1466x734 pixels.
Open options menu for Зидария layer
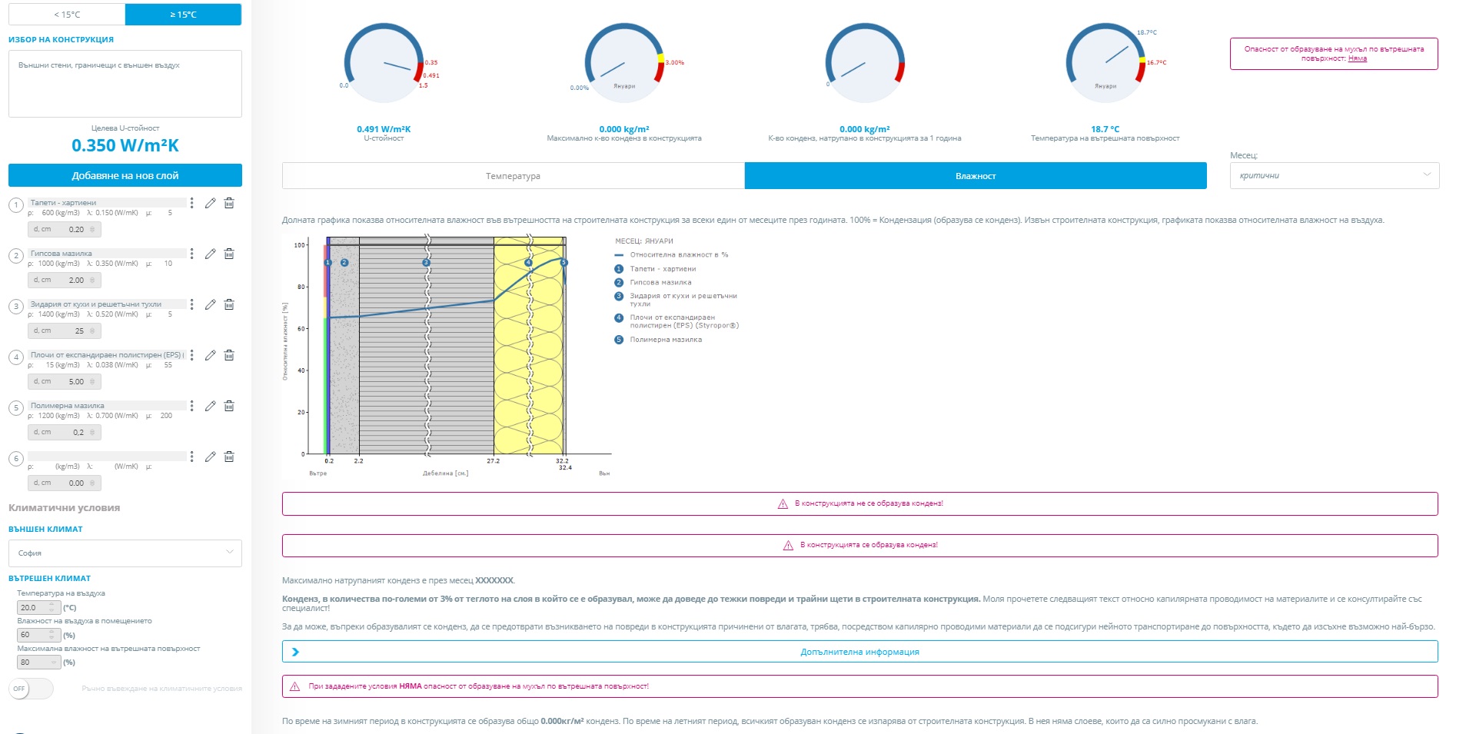(191, 305)
